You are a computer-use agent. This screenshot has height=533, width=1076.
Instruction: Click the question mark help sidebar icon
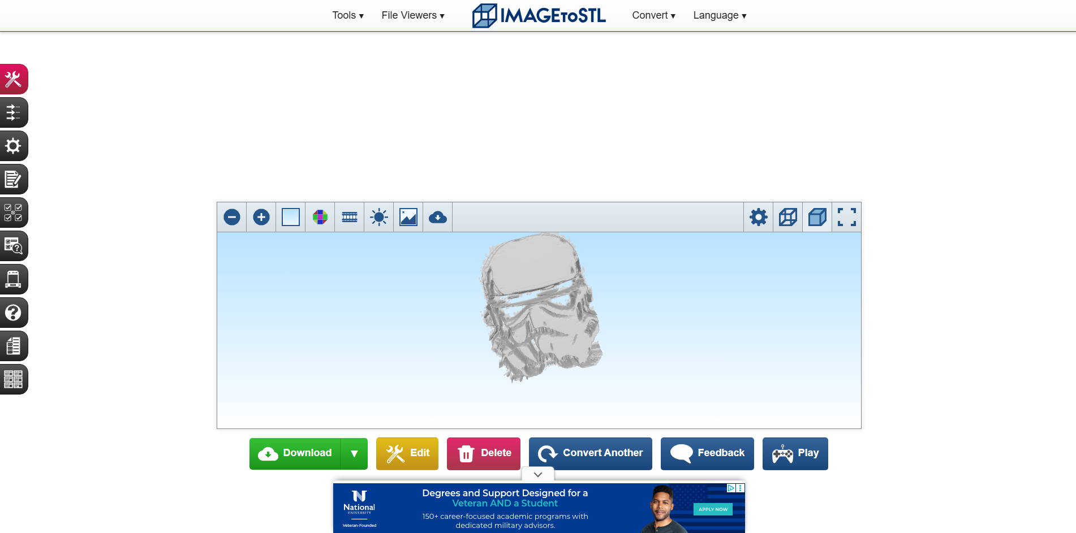click(x=14, y=313)
